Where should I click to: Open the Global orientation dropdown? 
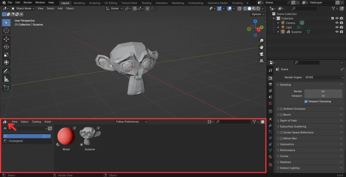coord(114,8)
